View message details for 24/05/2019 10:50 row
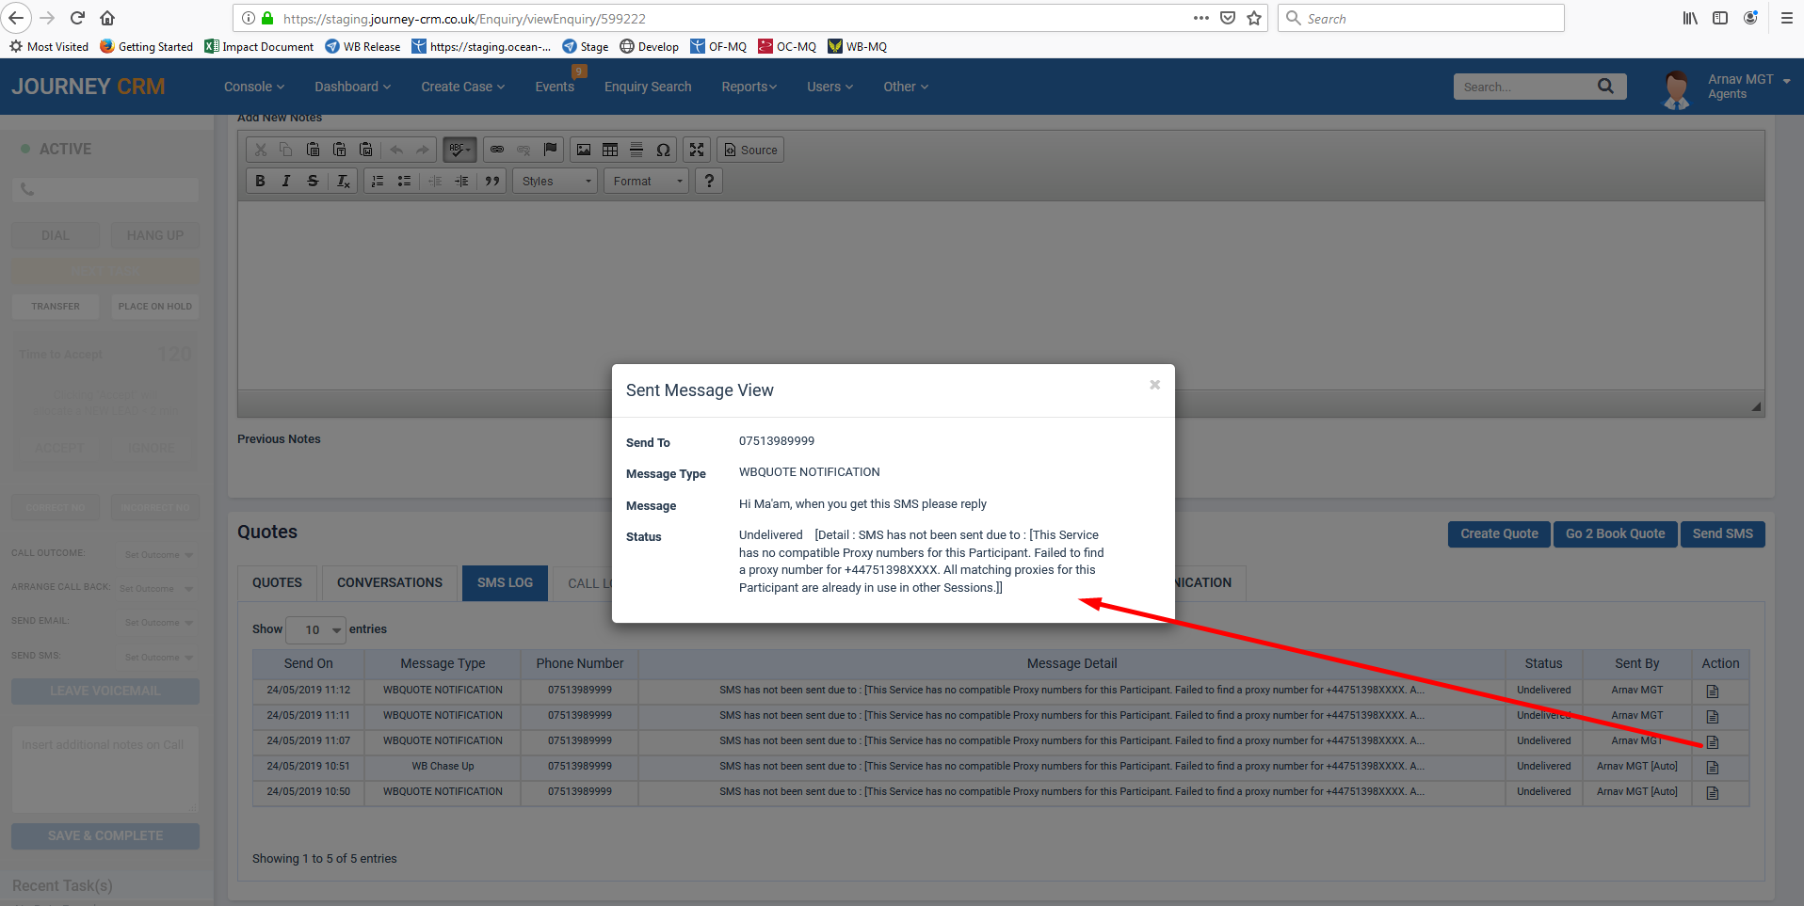1804x906 pixels. [1713, 793]
